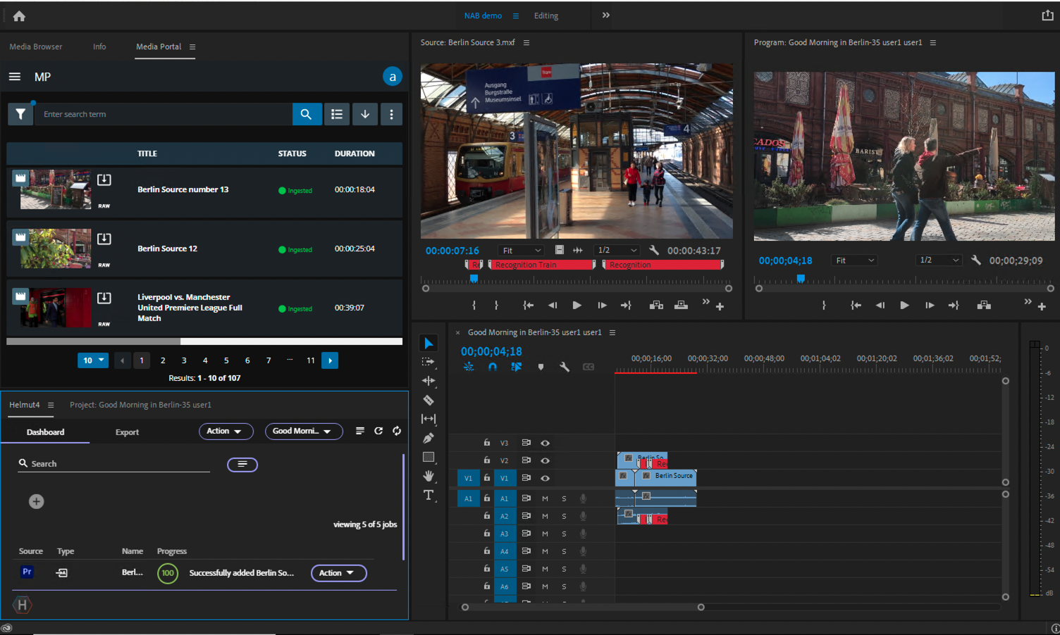
Task: Select the Type tool
Action: coord(428,495)
